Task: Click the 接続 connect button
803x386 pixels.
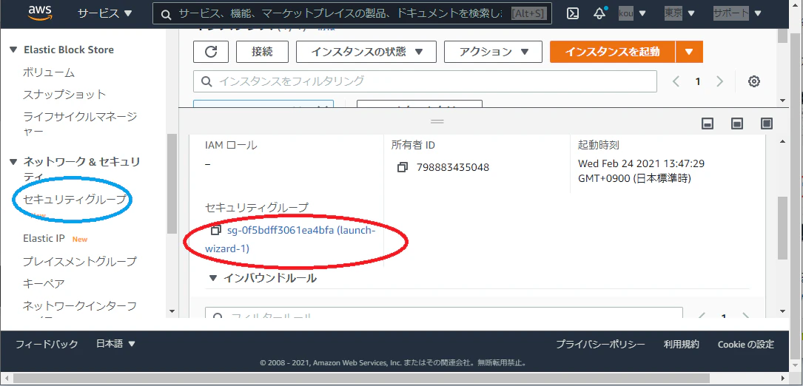Action: pos(262,52)
